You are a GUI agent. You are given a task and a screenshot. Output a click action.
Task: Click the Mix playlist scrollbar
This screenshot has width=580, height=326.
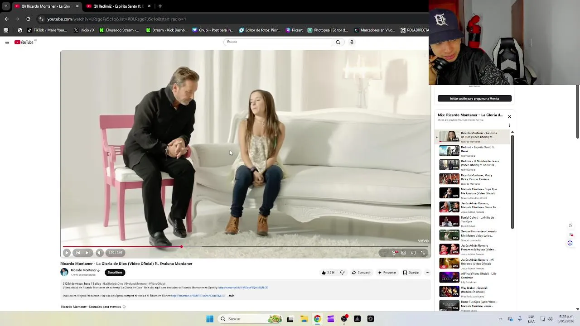[x=512, y=181]
